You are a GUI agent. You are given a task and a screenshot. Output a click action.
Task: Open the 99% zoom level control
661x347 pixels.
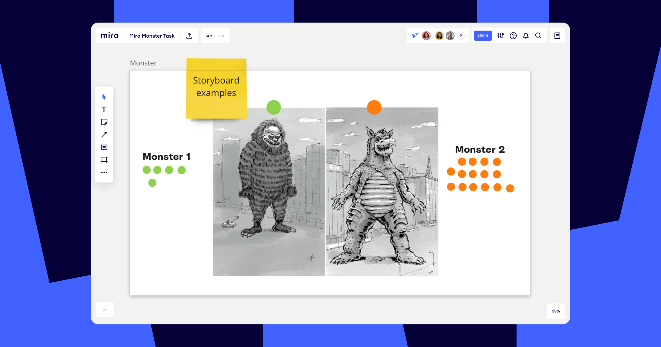click(556, 311)
